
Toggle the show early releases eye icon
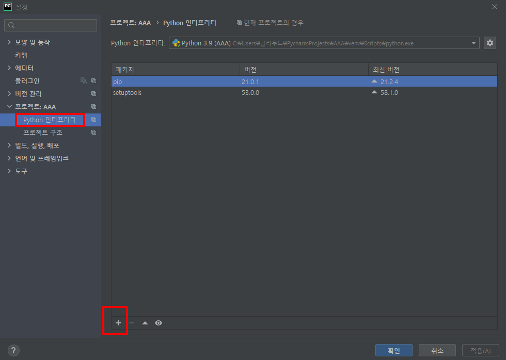159,323
